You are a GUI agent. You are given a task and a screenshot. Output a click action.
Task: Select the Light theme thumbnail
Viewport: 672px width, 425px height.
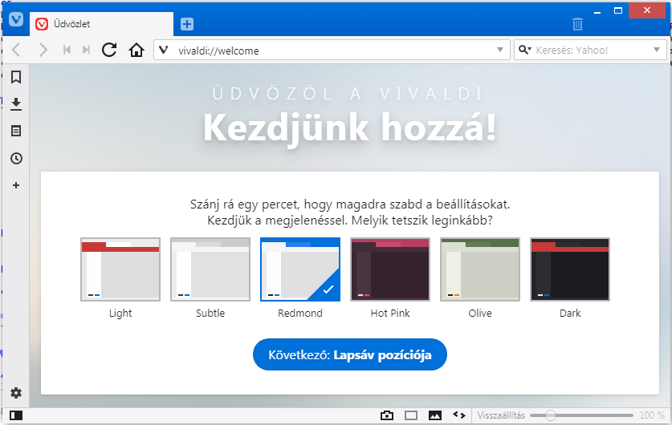(x=120, y=269)
